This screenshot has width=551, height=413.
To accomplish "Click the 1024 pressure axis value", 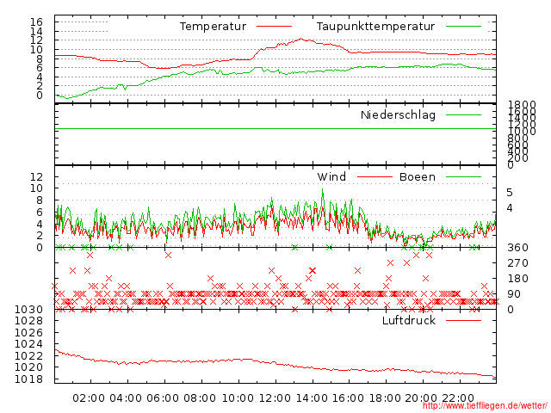I will [x=28, y=344].
